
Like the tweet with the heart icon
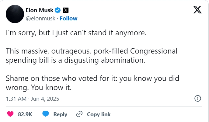11,114
